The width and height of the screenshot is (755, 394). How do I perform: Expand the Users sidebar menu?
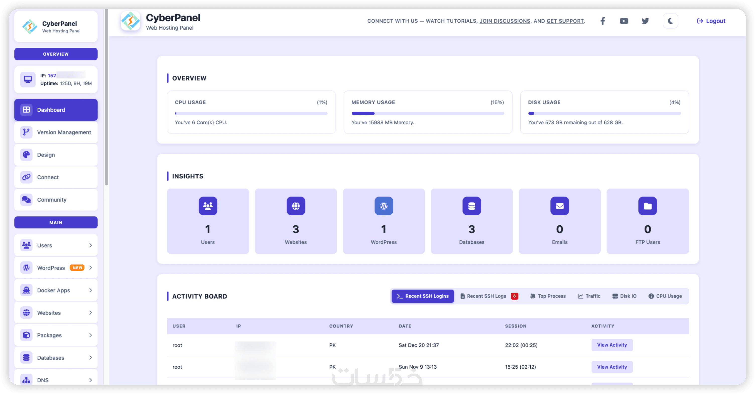coord(56,245)
